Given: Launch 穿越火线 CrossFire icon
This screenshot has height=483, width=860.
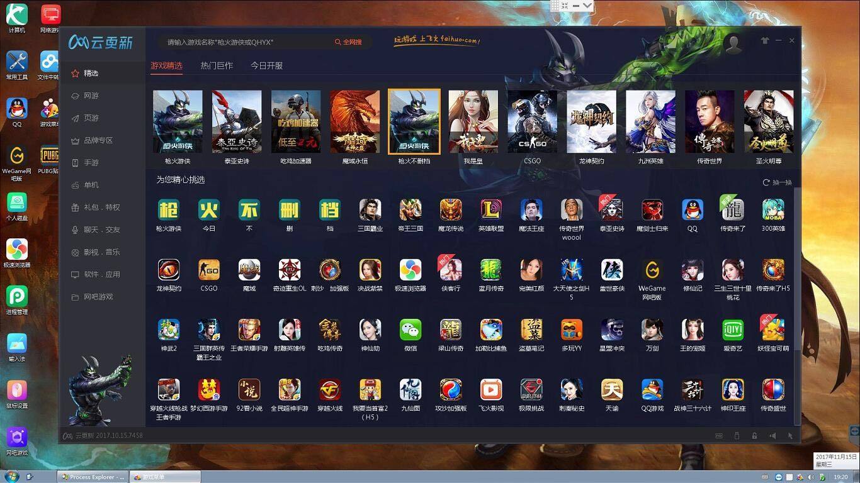Looking at the screenshot, I should (x=330, y=389).
